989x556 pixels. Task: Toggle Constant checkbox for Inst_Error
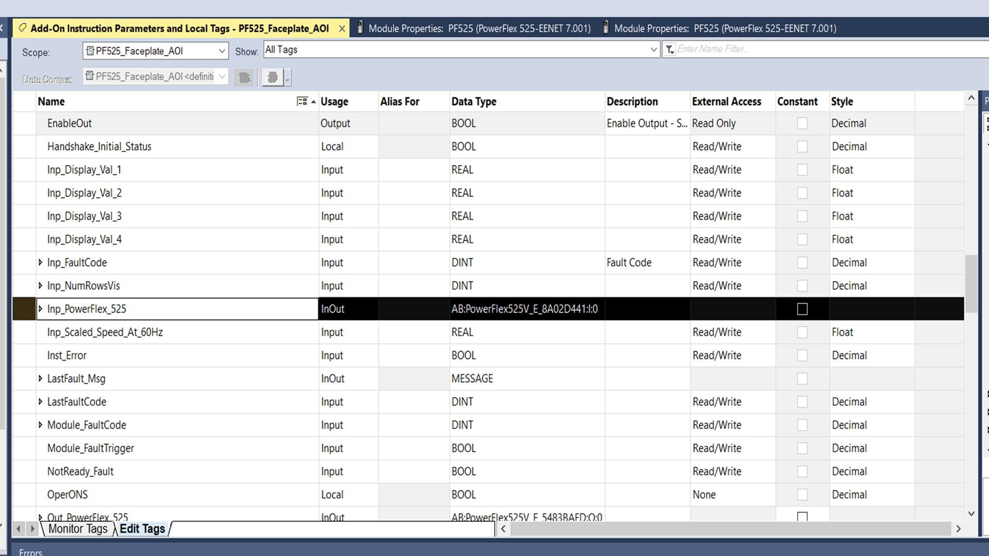coord(802,355)
